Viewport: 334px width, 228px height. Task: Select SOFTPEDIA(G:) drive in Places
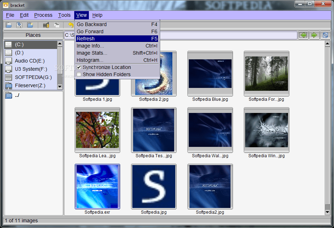(31, 77)
